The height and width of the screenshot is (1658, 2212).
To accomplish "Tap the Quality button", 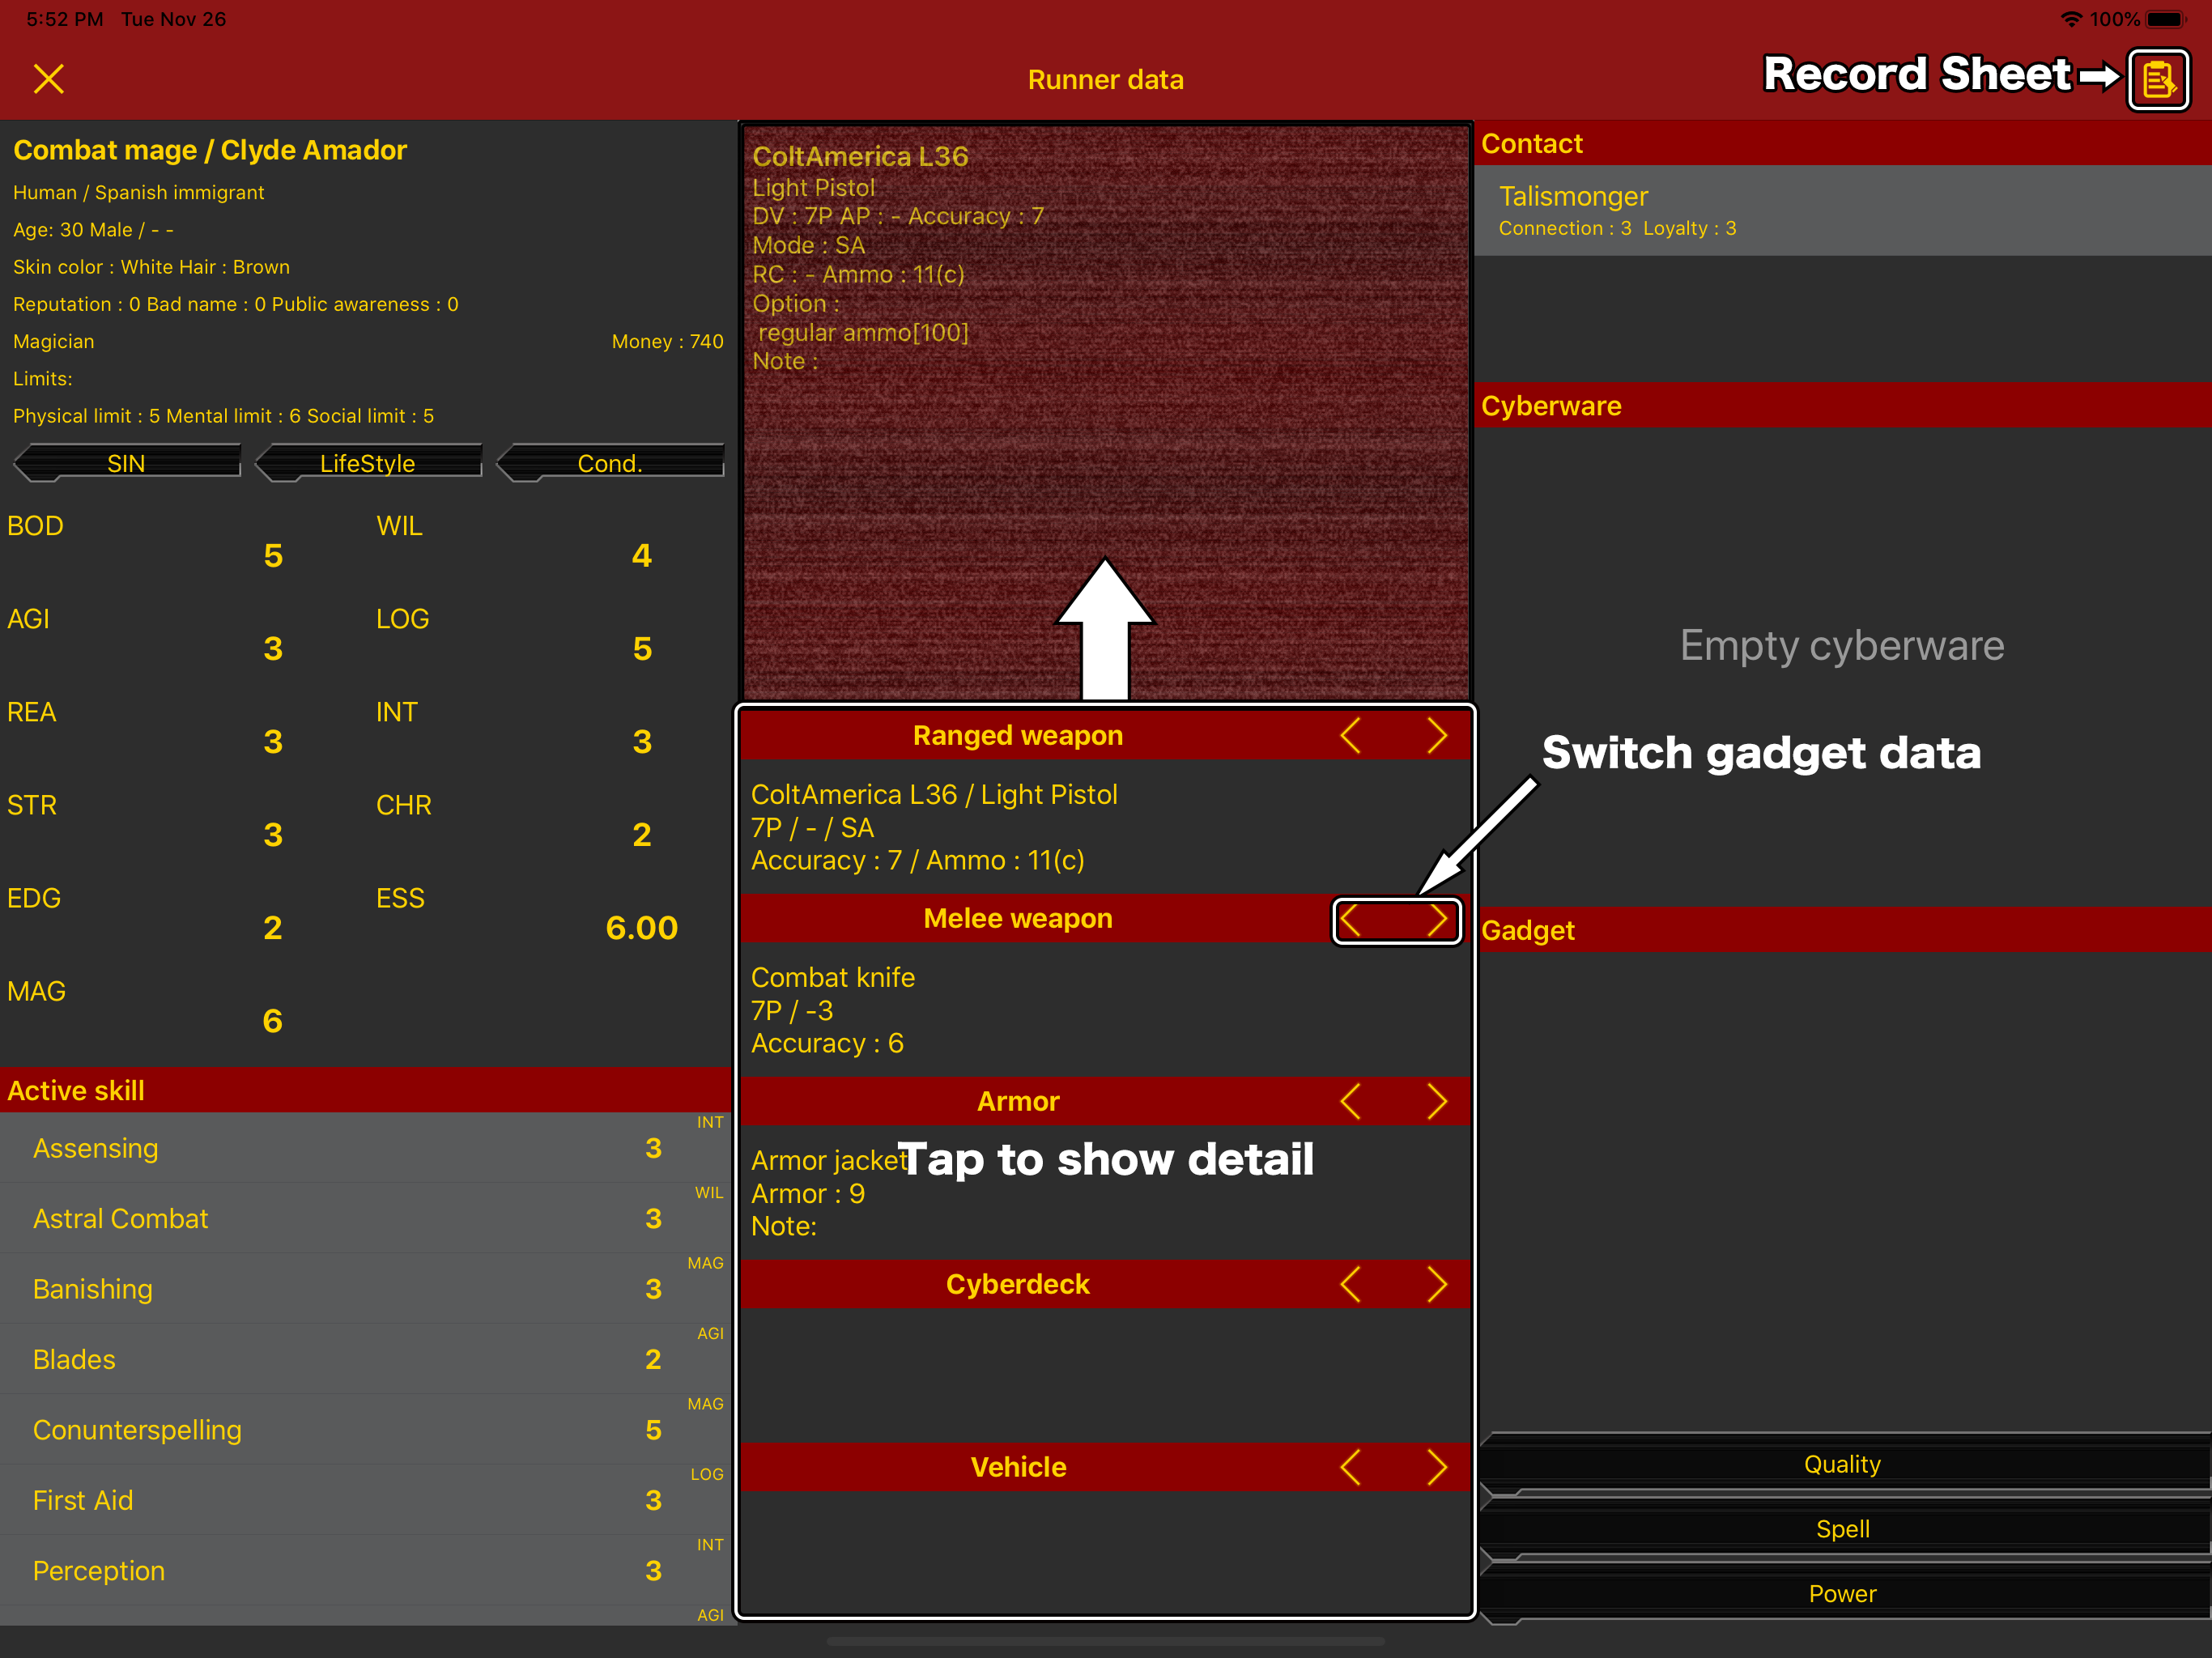I will coord(1842,1465).
